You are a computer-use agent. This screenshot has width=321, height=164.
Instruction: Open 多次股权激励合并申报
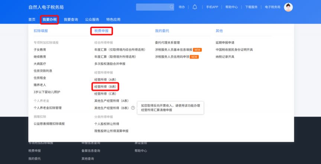pos(110,64)
